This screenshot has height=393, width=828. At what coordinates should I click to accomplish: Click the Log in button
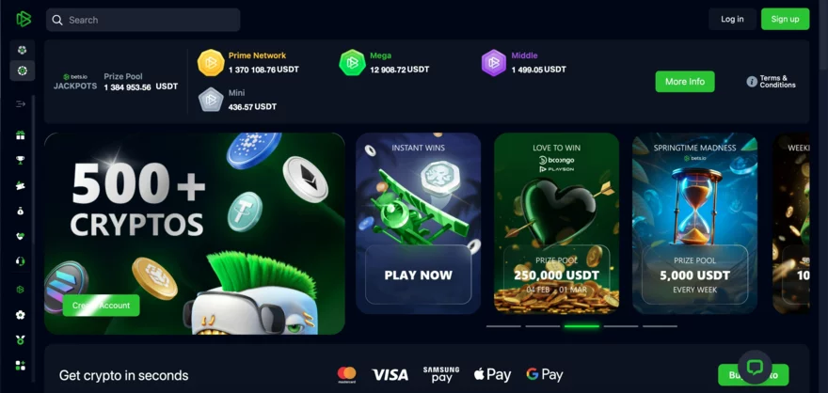732,20
